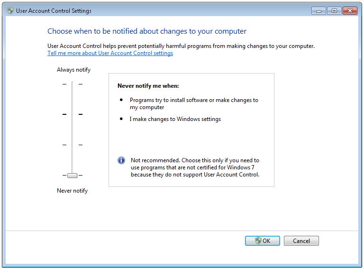Click the User Account Control Settings title text
This screenshot has height=269, width=364.
pos(54,11)
